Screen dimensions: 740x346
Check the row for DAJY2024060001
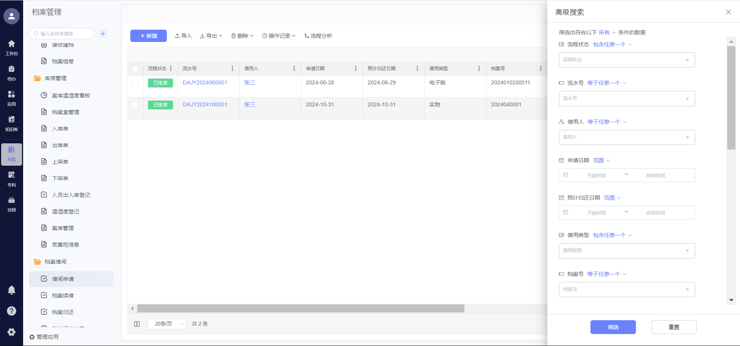pos(135,82)
